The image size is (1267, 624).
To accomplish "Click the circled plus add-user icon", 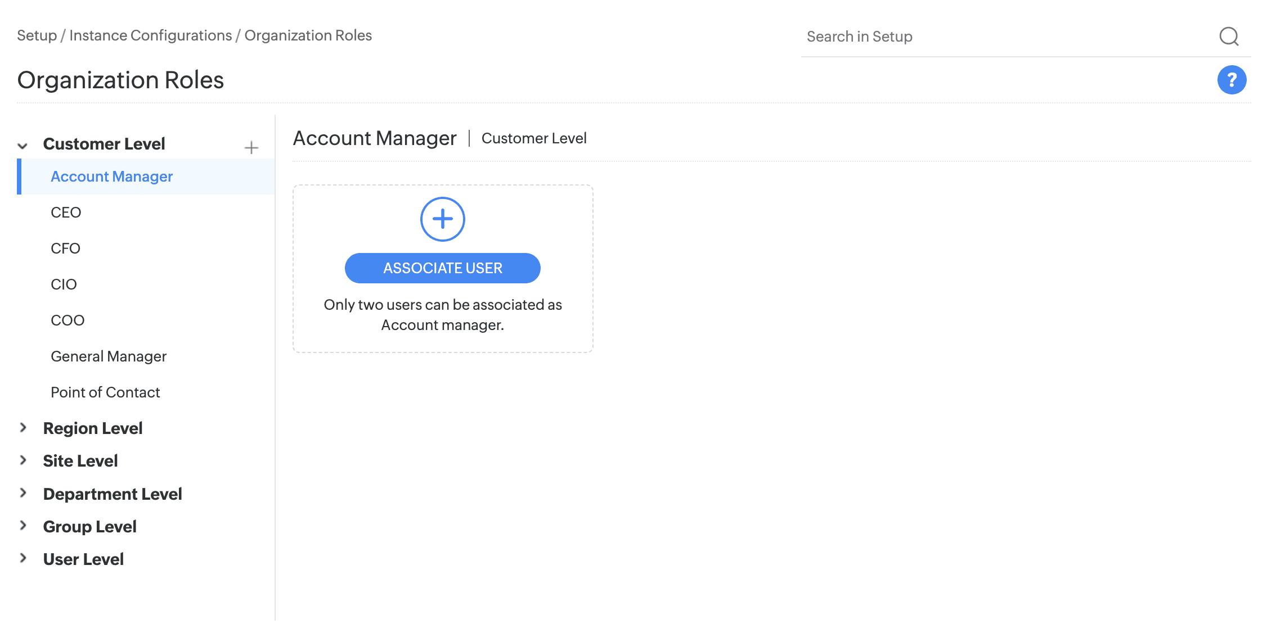I will (442, 219).
